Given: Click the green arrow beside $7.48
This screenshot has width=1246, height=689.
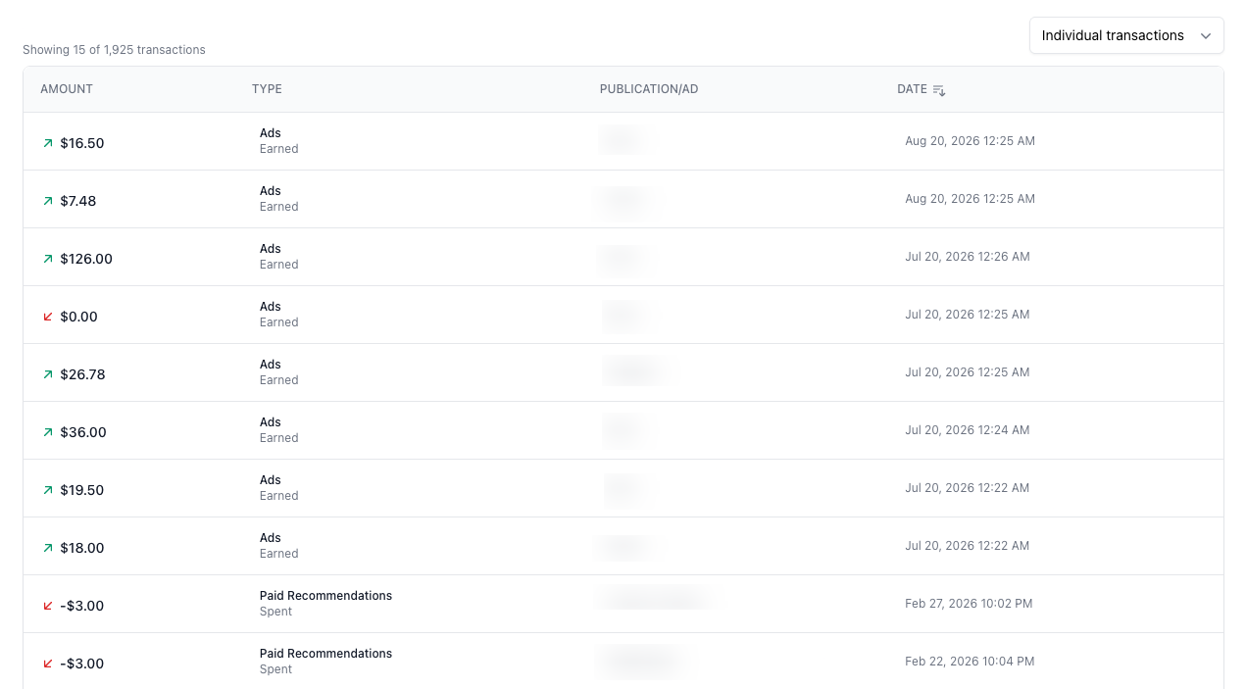Looking at the screenshot, I should (48, 201).
